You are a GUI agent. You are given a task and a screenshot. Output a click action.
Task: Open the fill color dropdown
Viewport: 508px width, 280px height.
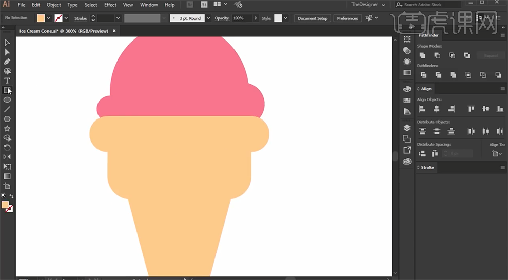point(48,18)
